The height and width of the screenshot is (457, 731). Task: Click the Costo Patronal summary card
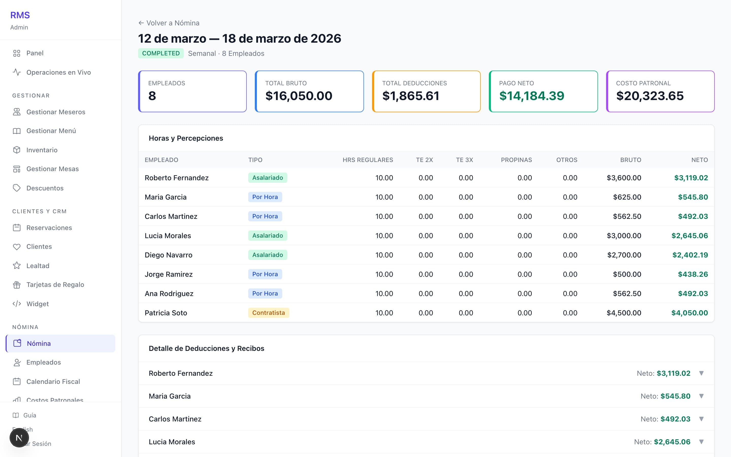click(x=660, y=91)
